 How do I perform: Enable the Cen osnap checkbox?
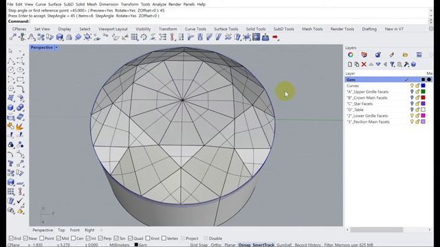coord(74,238)
